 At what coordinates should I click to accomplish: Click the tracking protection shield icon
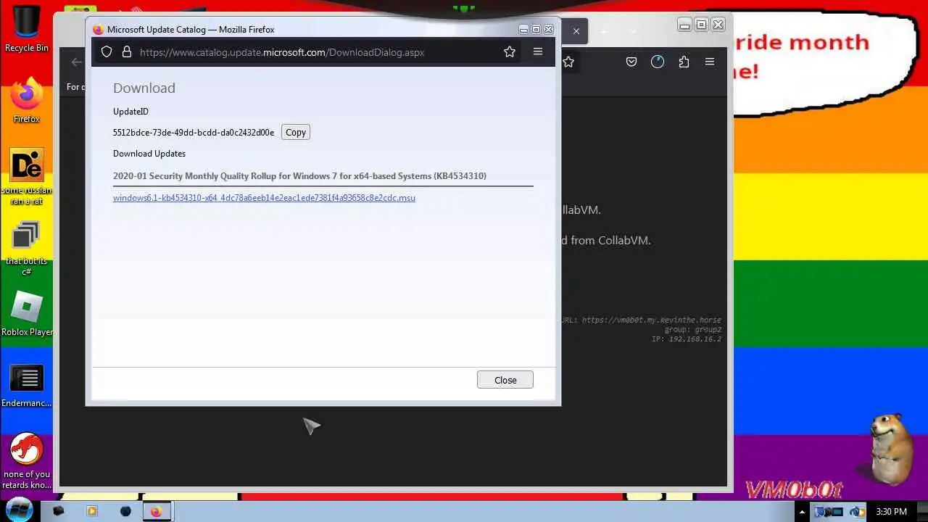[107, 52]
